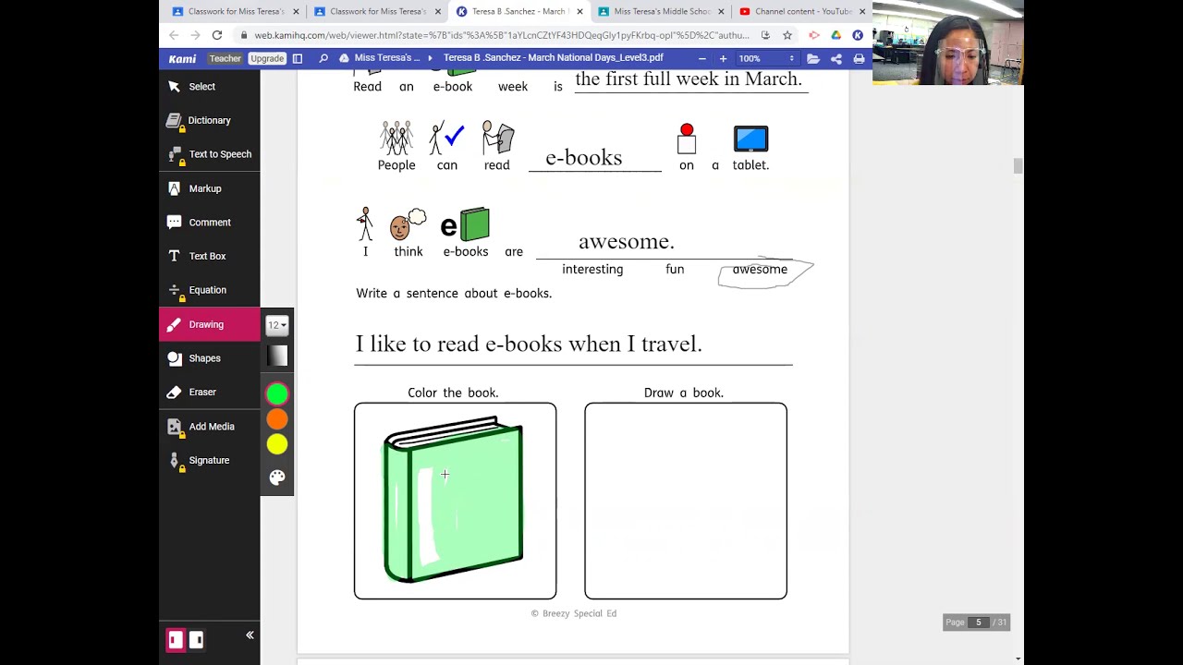Screen dimensions: 1183x665
Task: Switch to first Classwork for Miss Teresa tab
Action: tap(236, 11)
